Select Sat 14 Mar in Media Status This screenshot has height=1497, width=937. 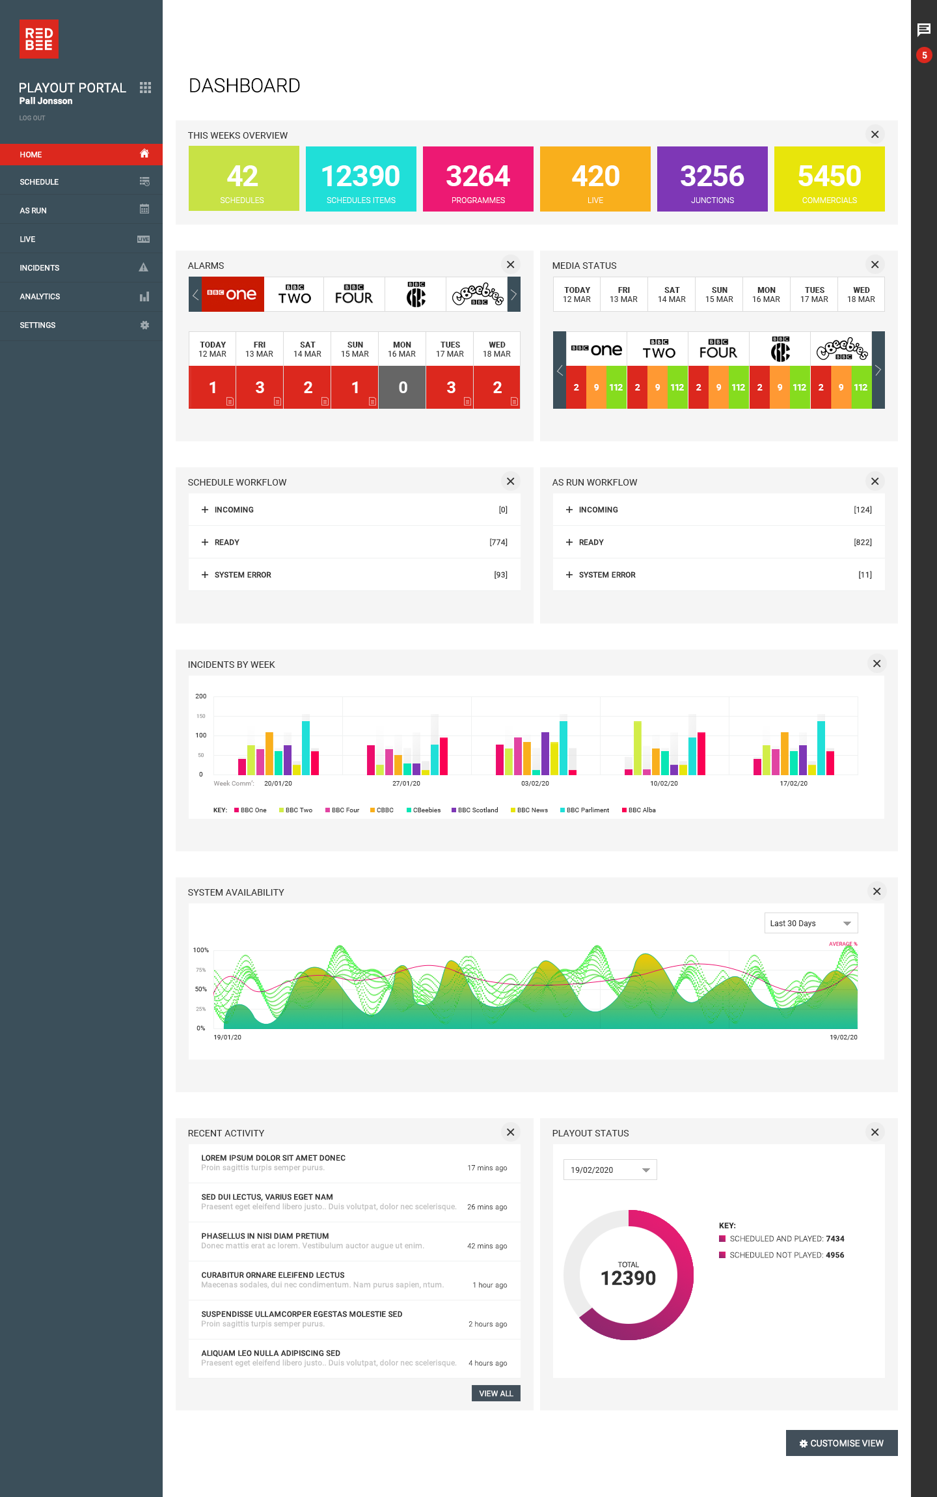[672, 295]
